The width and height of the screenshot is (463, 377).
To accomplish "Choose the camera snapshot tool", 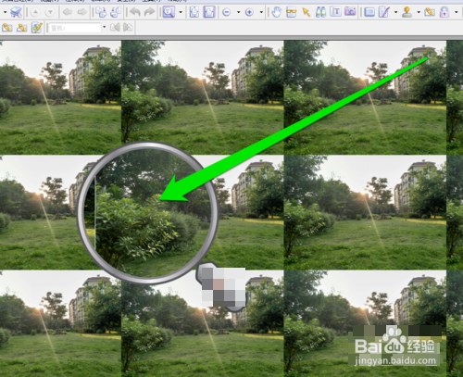I will [350, 12].
